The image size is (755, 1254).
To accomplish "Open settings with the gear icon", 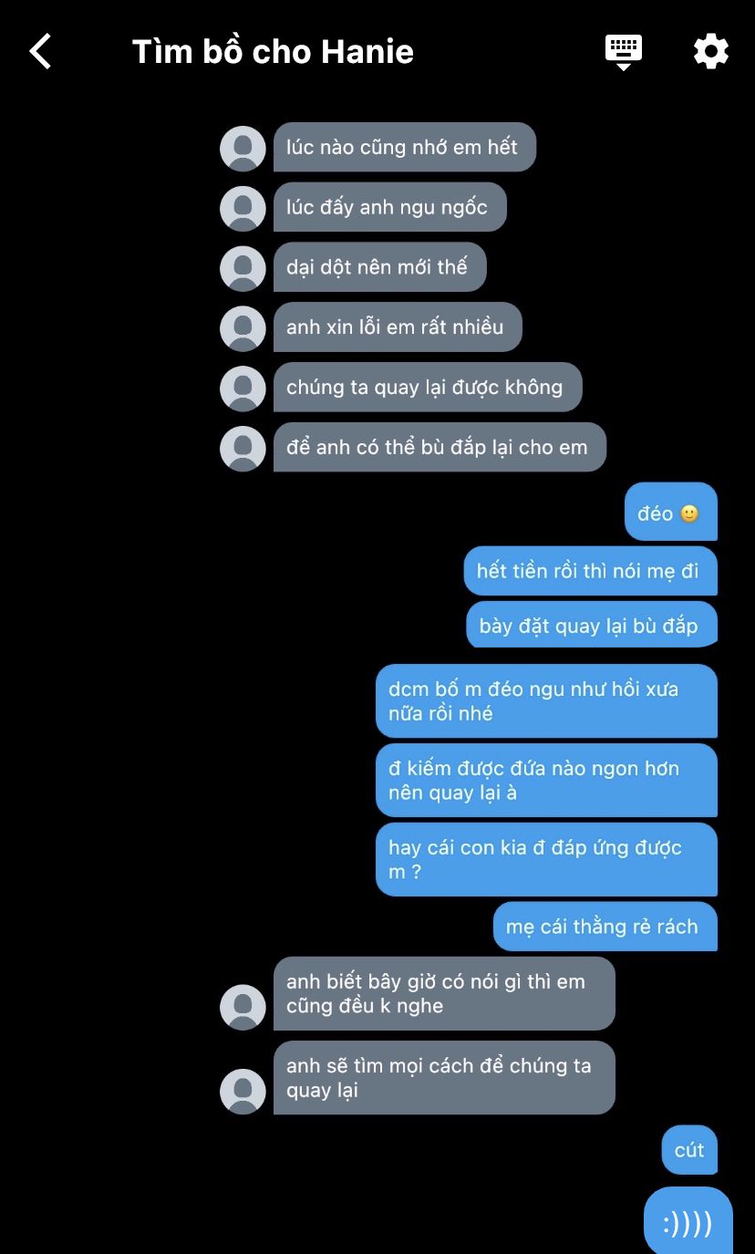I will coord(711,51).
